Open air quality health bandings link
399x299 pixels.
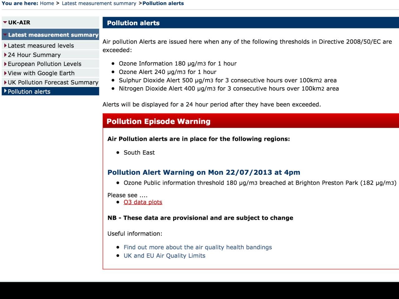click(x=198, y=247)
